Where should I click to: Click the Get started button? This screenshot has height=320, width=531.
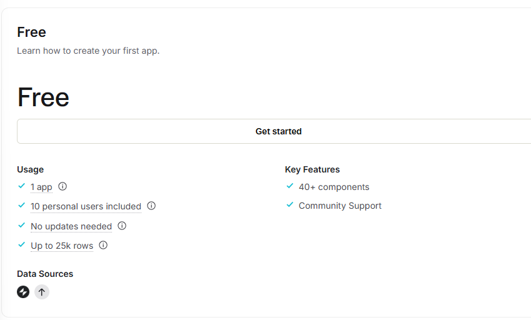point(278,131)
